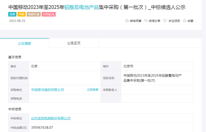This screenshot has height=132, width=206.
Task: Click the 项目名称 label cell
Action: point(111,78)
